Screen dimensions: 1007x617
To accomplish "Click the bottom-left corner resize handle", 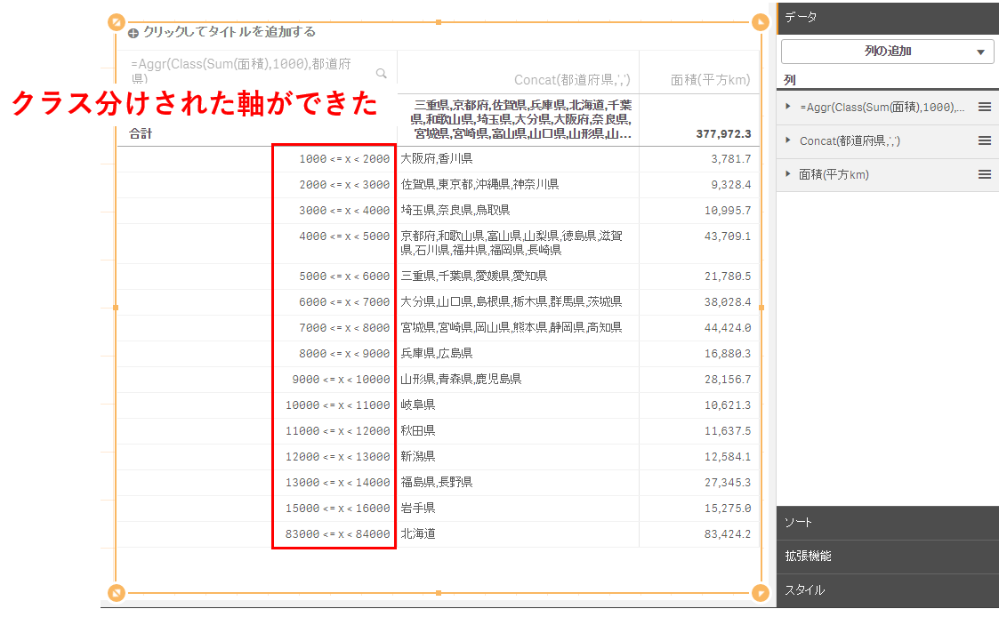I will [x=116, y=592].
